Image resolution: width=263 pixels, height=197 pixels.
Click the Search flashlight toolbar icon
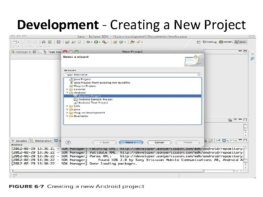138,42
